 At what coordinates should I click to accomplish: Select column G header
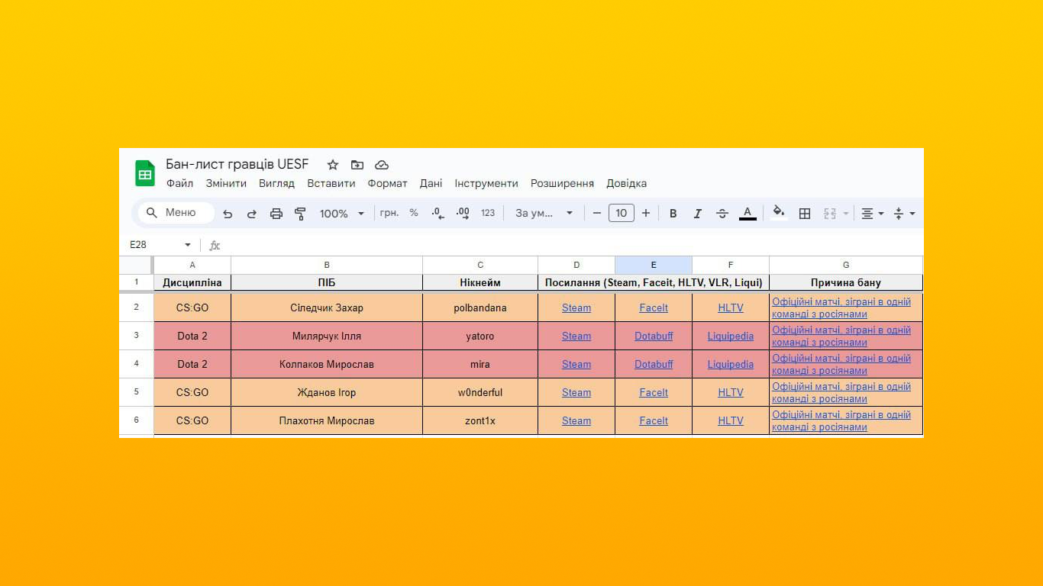[846, 265]
